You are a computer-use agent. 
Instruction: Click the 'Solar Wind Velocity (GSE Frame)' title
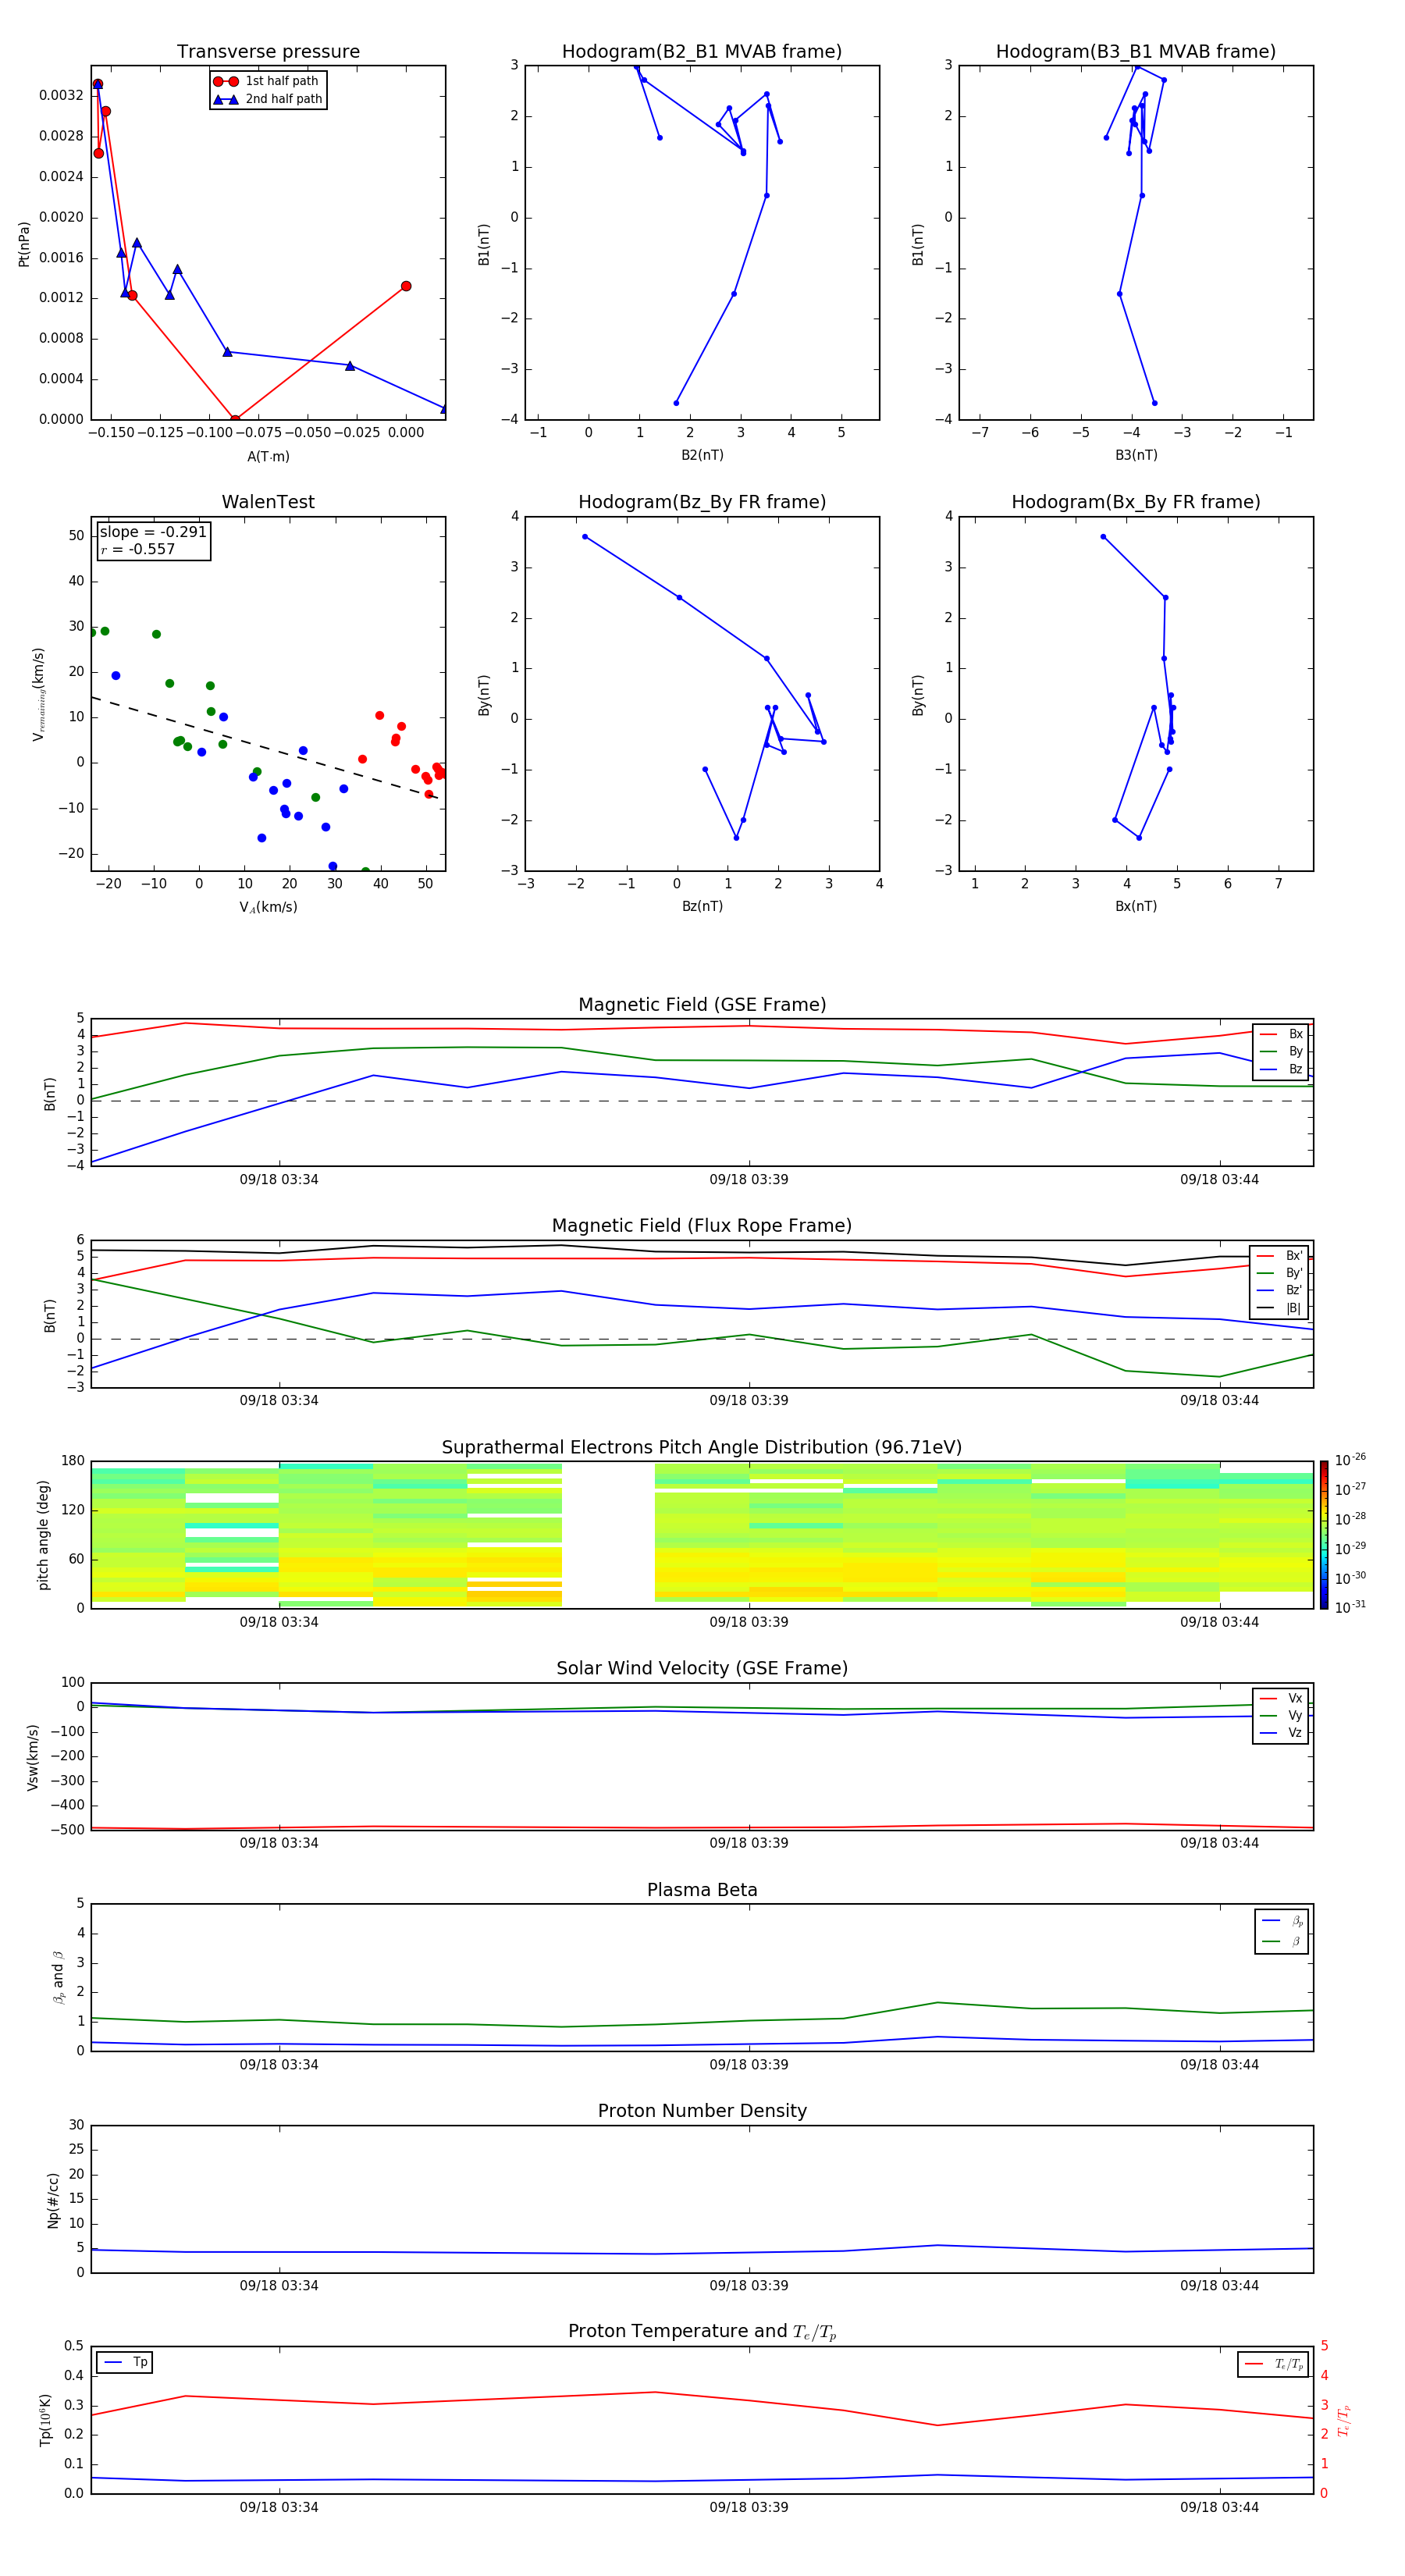pos(702,1669)
